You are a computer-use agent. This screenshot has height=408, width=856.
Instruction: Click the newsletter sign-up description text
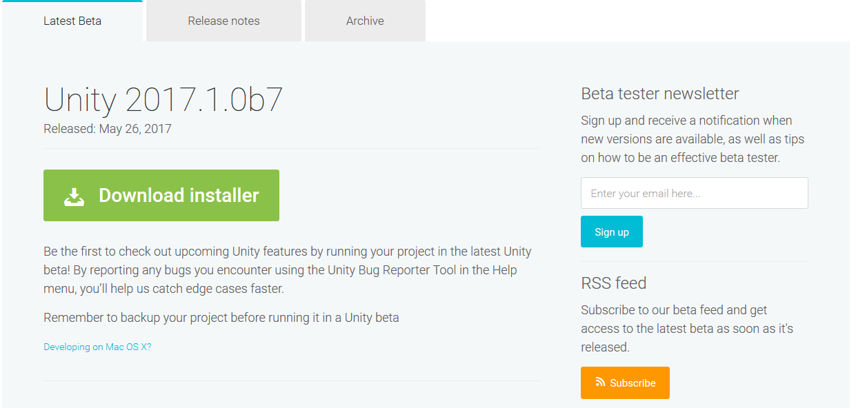coord(692,139)
